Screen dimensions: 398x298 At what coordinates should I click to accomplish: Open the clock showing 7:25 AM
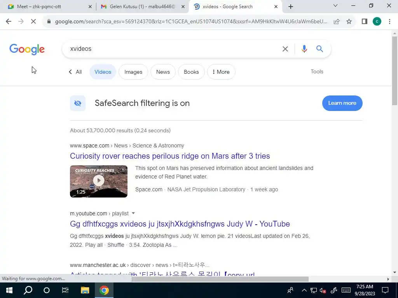365,290
